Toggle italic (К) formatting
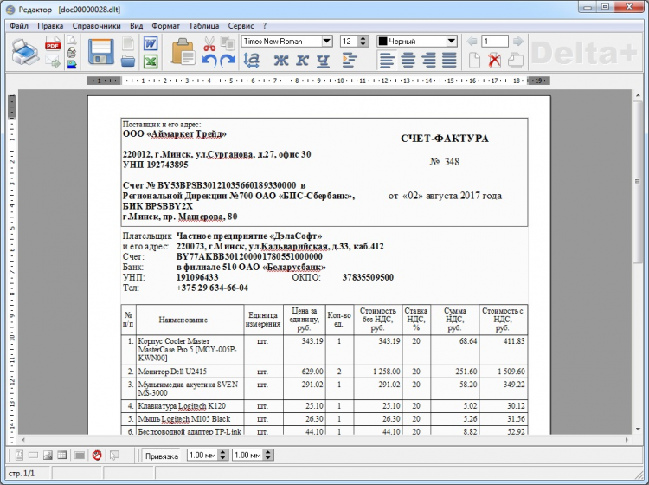Viewport: 649px width, 485px height. pyautogui.click(x=302, y=61)
